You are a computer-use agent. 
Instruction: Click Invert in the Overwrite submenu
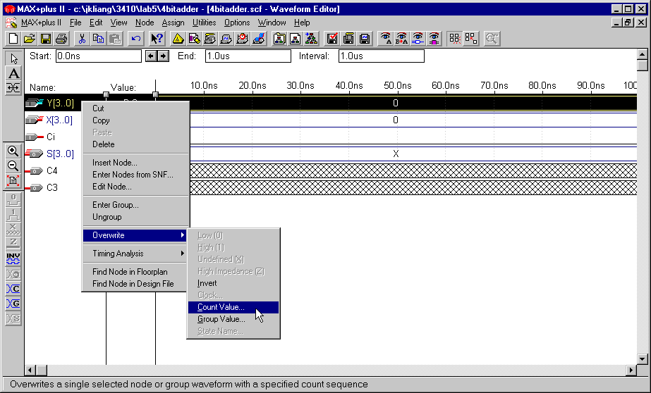pyautogui.click(x=207, y=283)
